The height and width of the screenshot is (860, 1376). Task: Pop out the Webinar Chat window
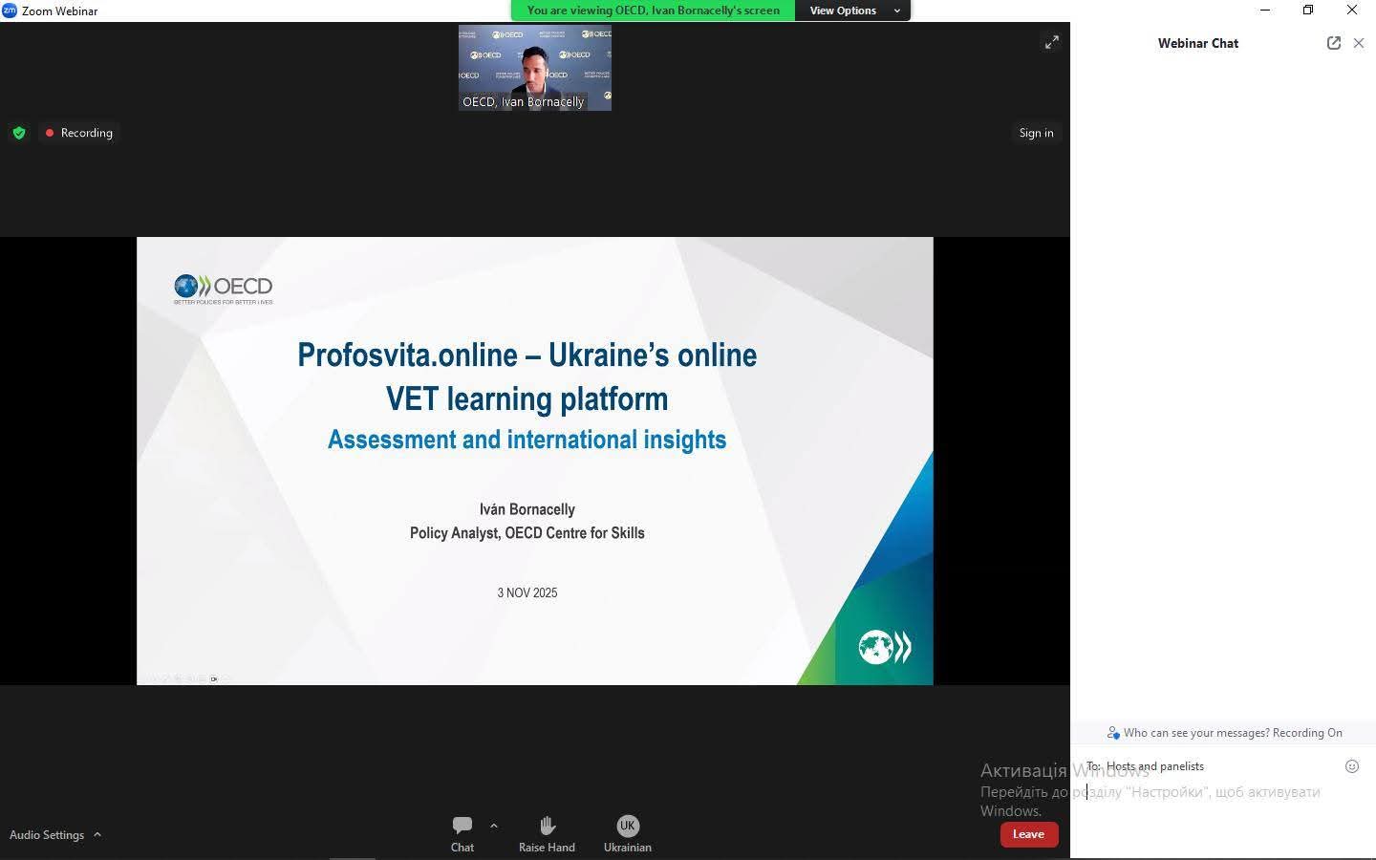pos(1334,43)
